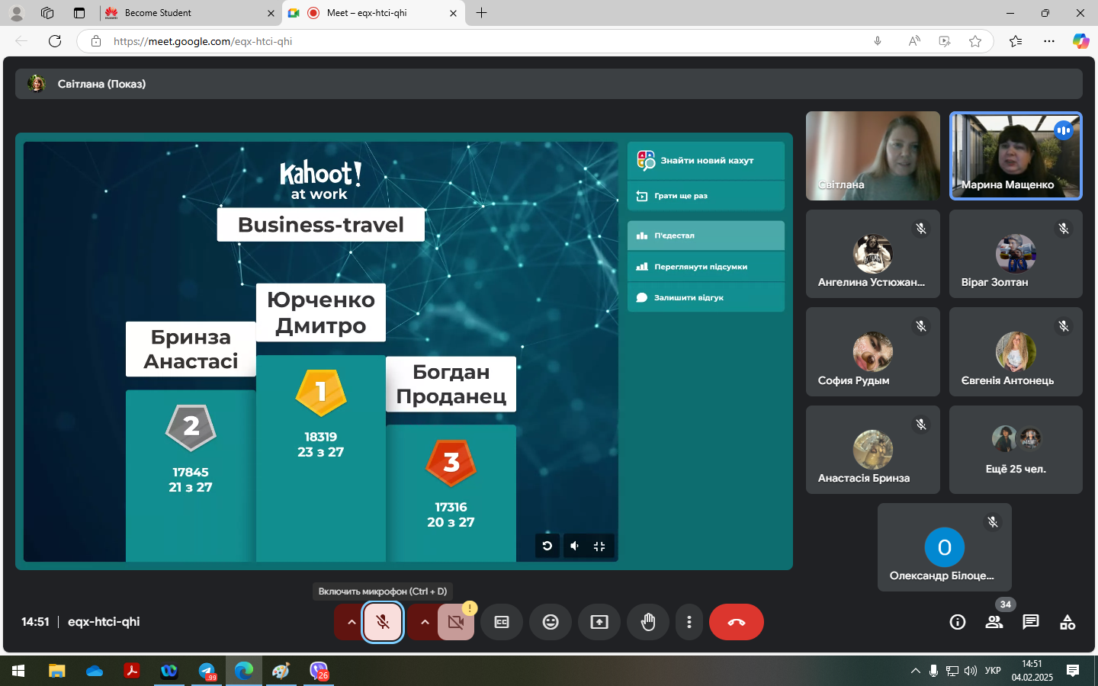Open the three-dot more options menu
The height and width of the screenshot is (686, 1098).
(x=689, y=622)
